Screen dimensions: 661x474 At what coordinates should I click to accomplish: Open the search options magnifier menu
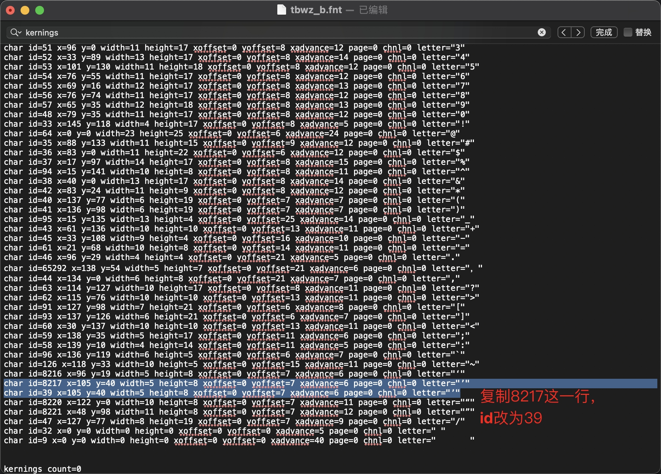(16, 33)
